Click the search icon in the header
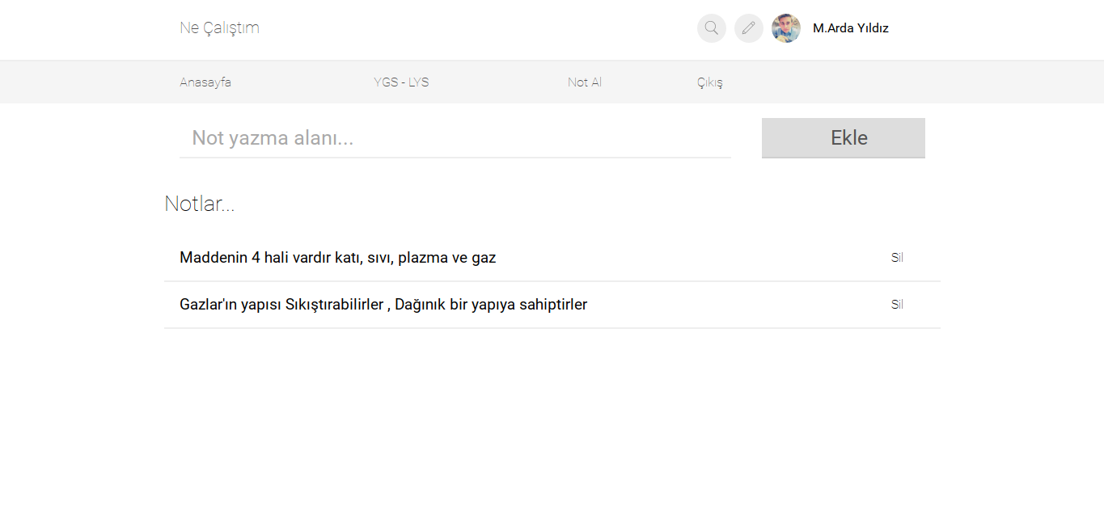 click(x=711, y=27)
